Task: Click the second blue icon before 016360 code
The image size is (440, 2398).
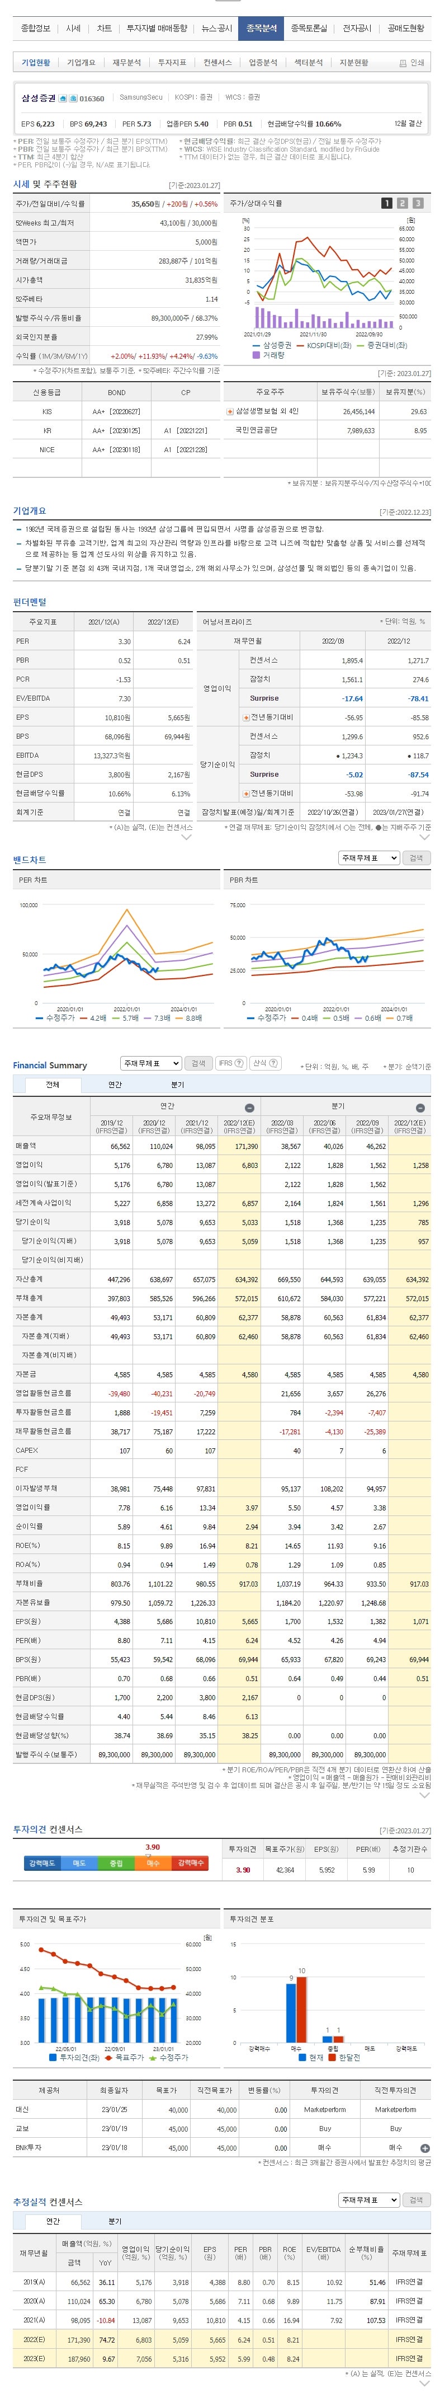Action: [x=73, y=98]
